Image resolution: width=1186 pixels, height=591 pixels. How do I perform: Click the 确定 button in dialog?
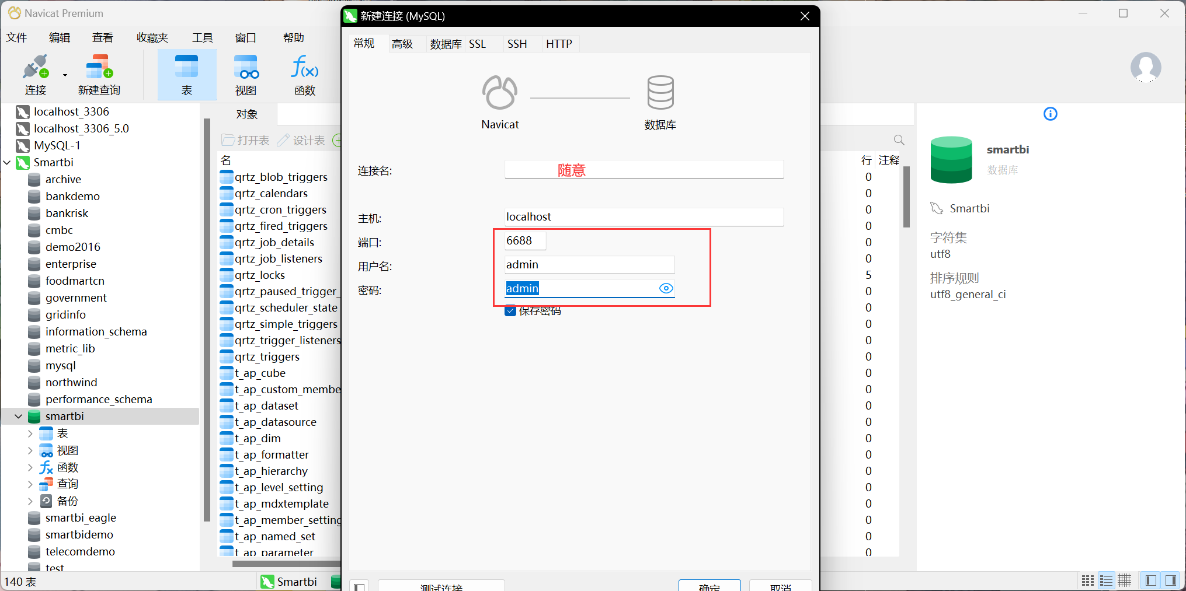(x=709, y=585)
